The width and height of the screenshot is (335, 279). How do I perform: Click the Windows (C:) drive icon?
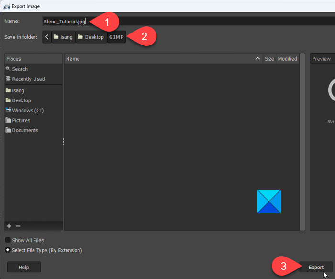[x=8, y=110]
